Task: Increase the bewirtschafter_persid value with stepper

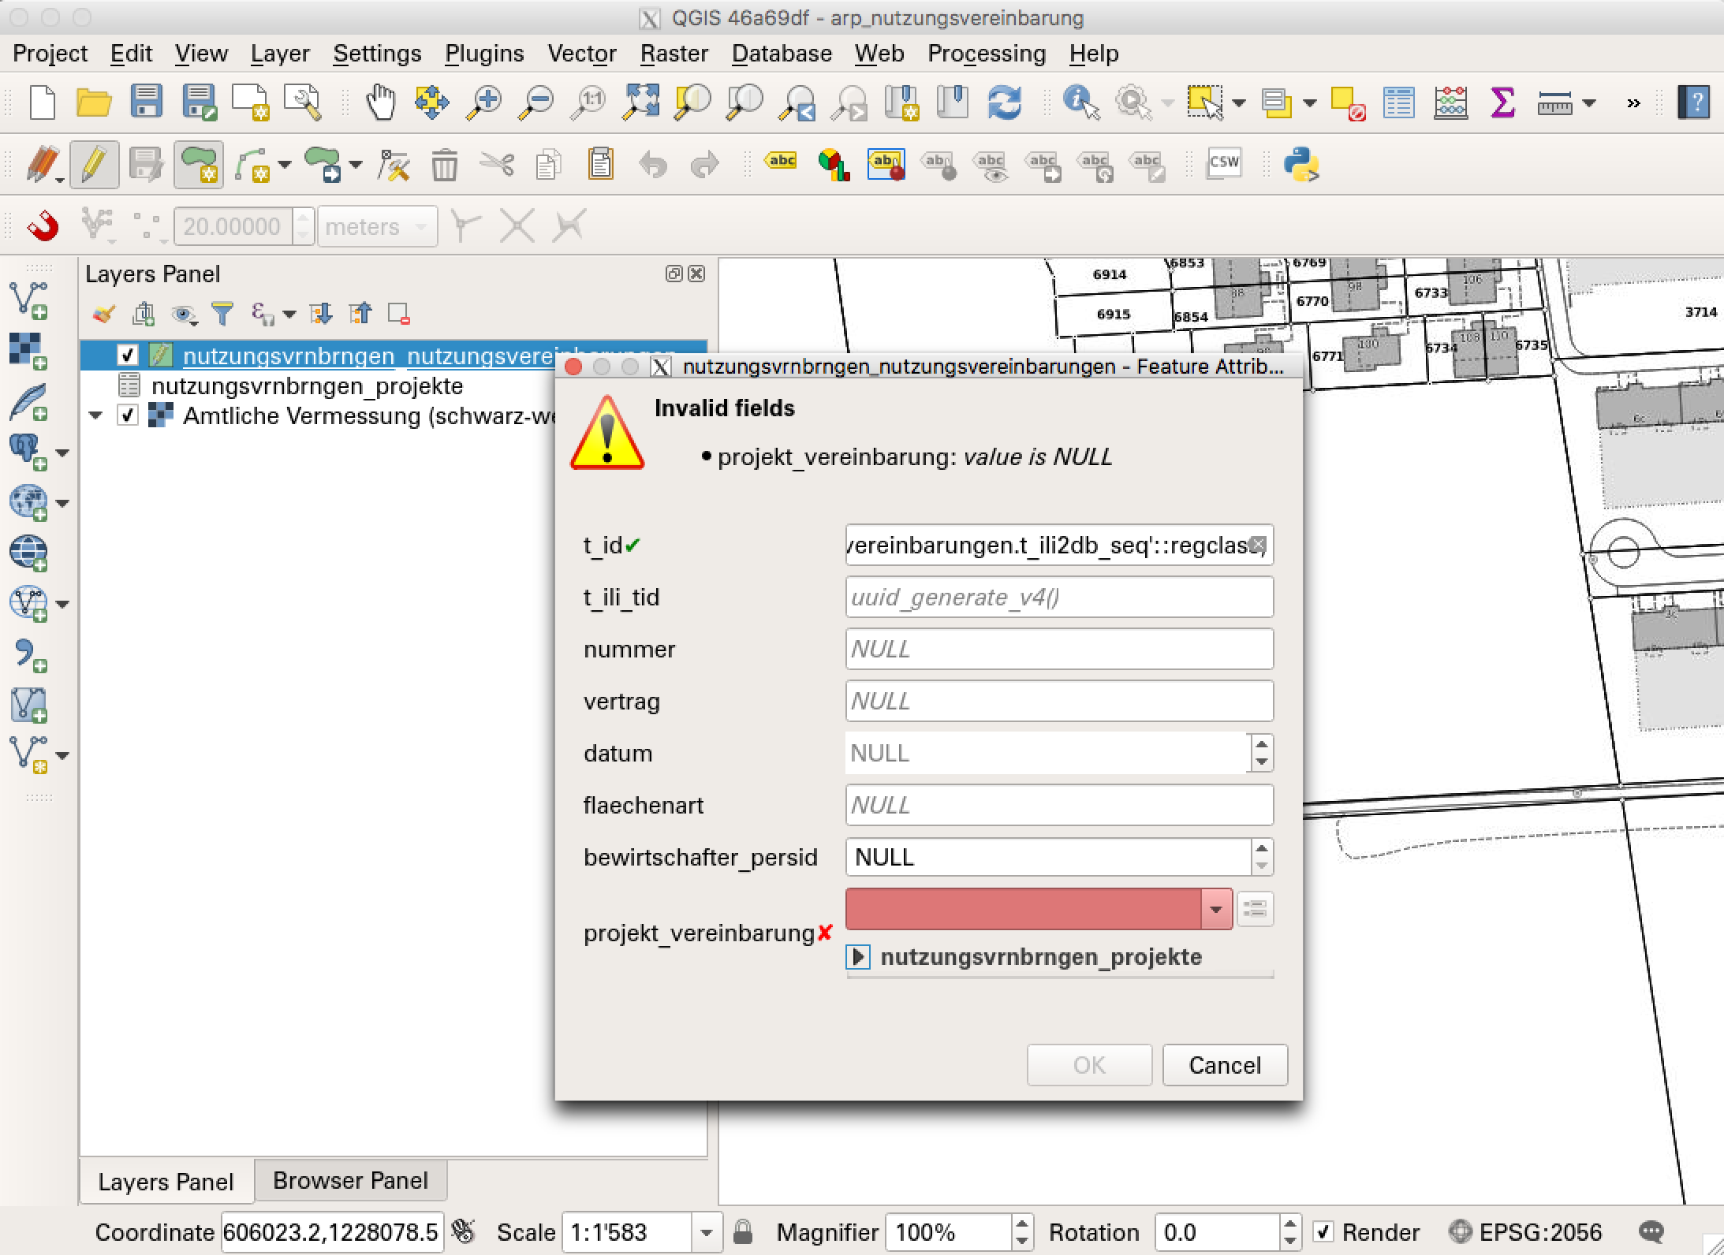Action: pyautogui.click(x=1262, y=847)
